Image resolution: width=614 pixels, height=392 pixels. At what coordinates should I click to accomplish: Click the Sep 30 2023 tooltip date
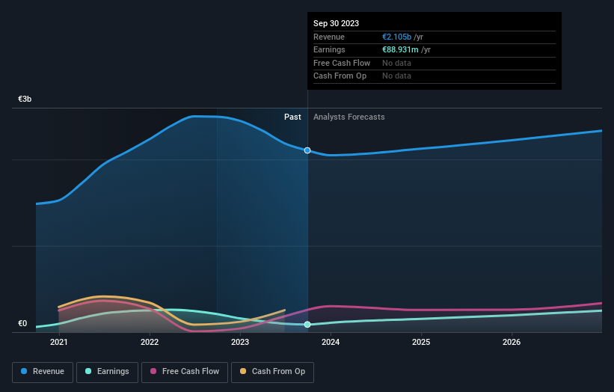click(336, 23)
